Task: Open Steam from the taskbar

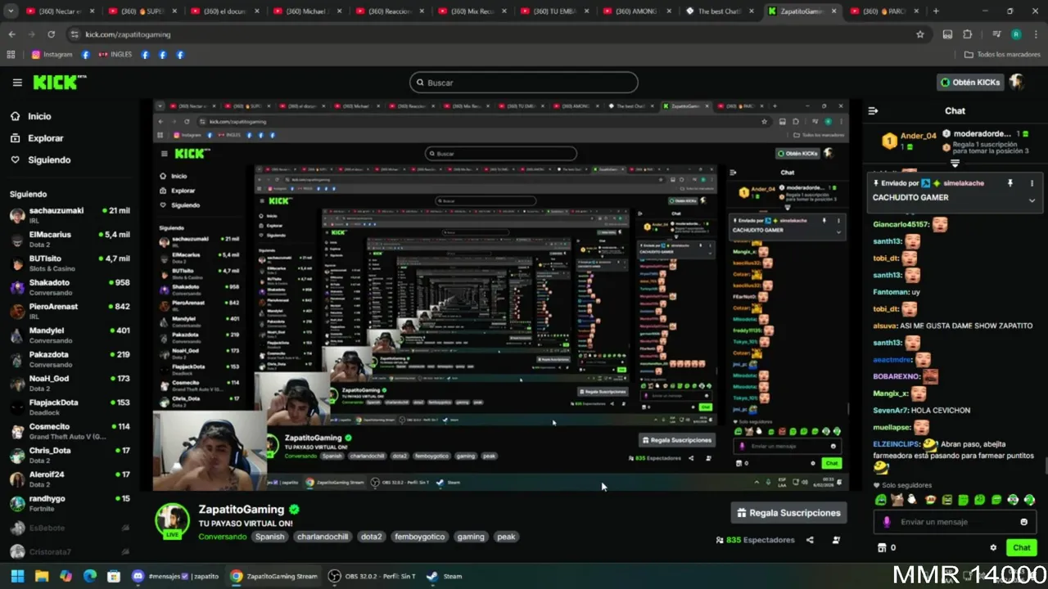Action: 445,576
